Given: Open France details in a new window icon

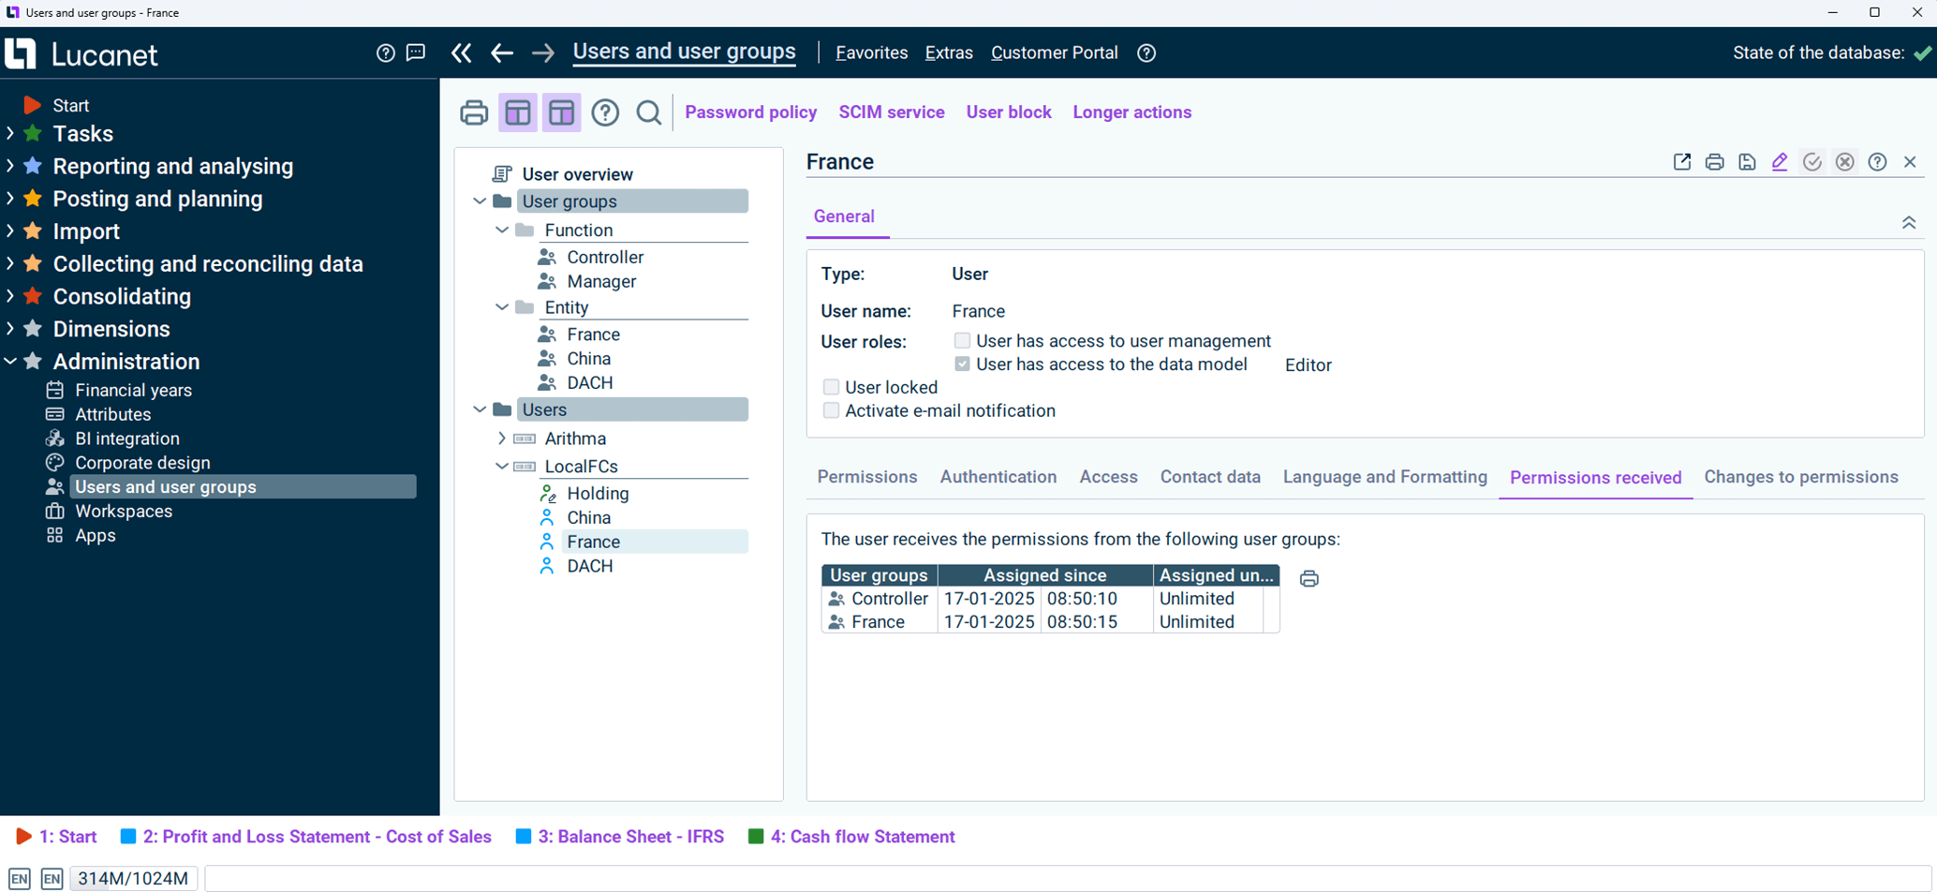Looking at the screenshot, I should point(1682,162).
